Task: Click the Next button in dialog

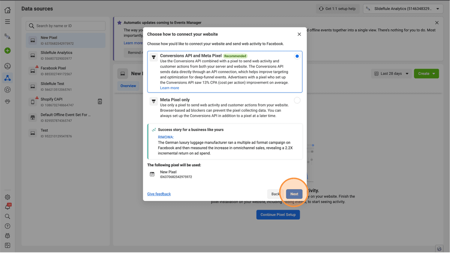Action: pos(294,194)
